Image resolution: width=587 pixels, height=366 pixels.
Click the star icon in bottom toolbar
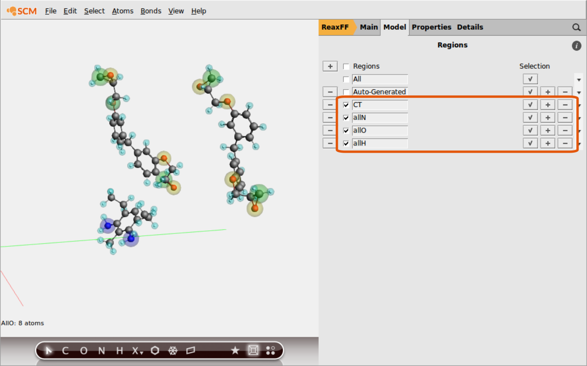click(x=235, y=351)
